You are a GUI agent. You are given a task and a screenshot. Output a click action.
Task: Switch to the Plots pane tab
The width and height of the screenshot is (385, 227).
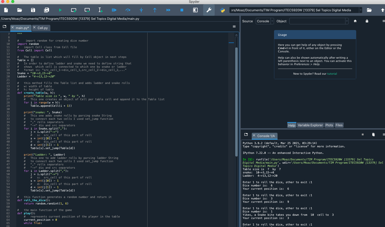pos(329,125)
